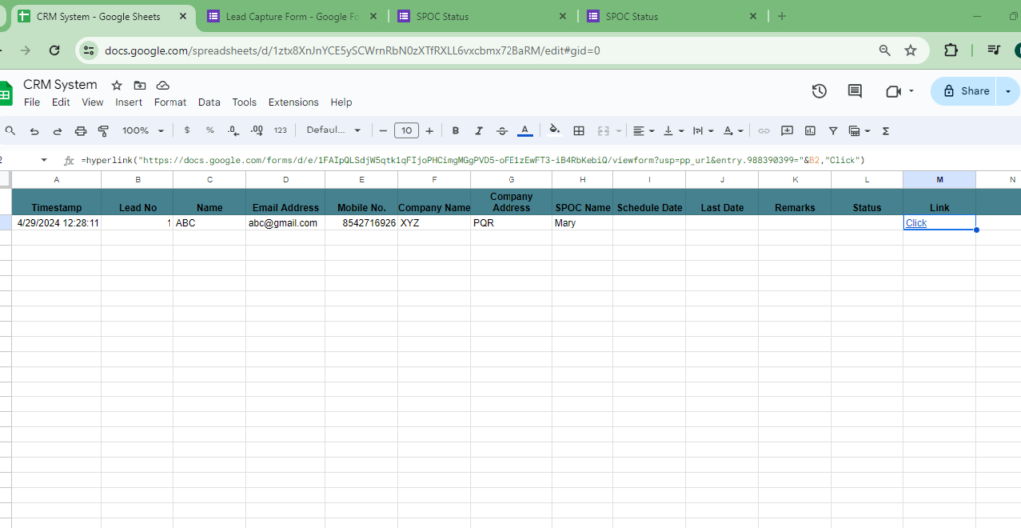Increase font size with plus button
Viewport: 1021px width, 528px height.
(x=429, y=131)
